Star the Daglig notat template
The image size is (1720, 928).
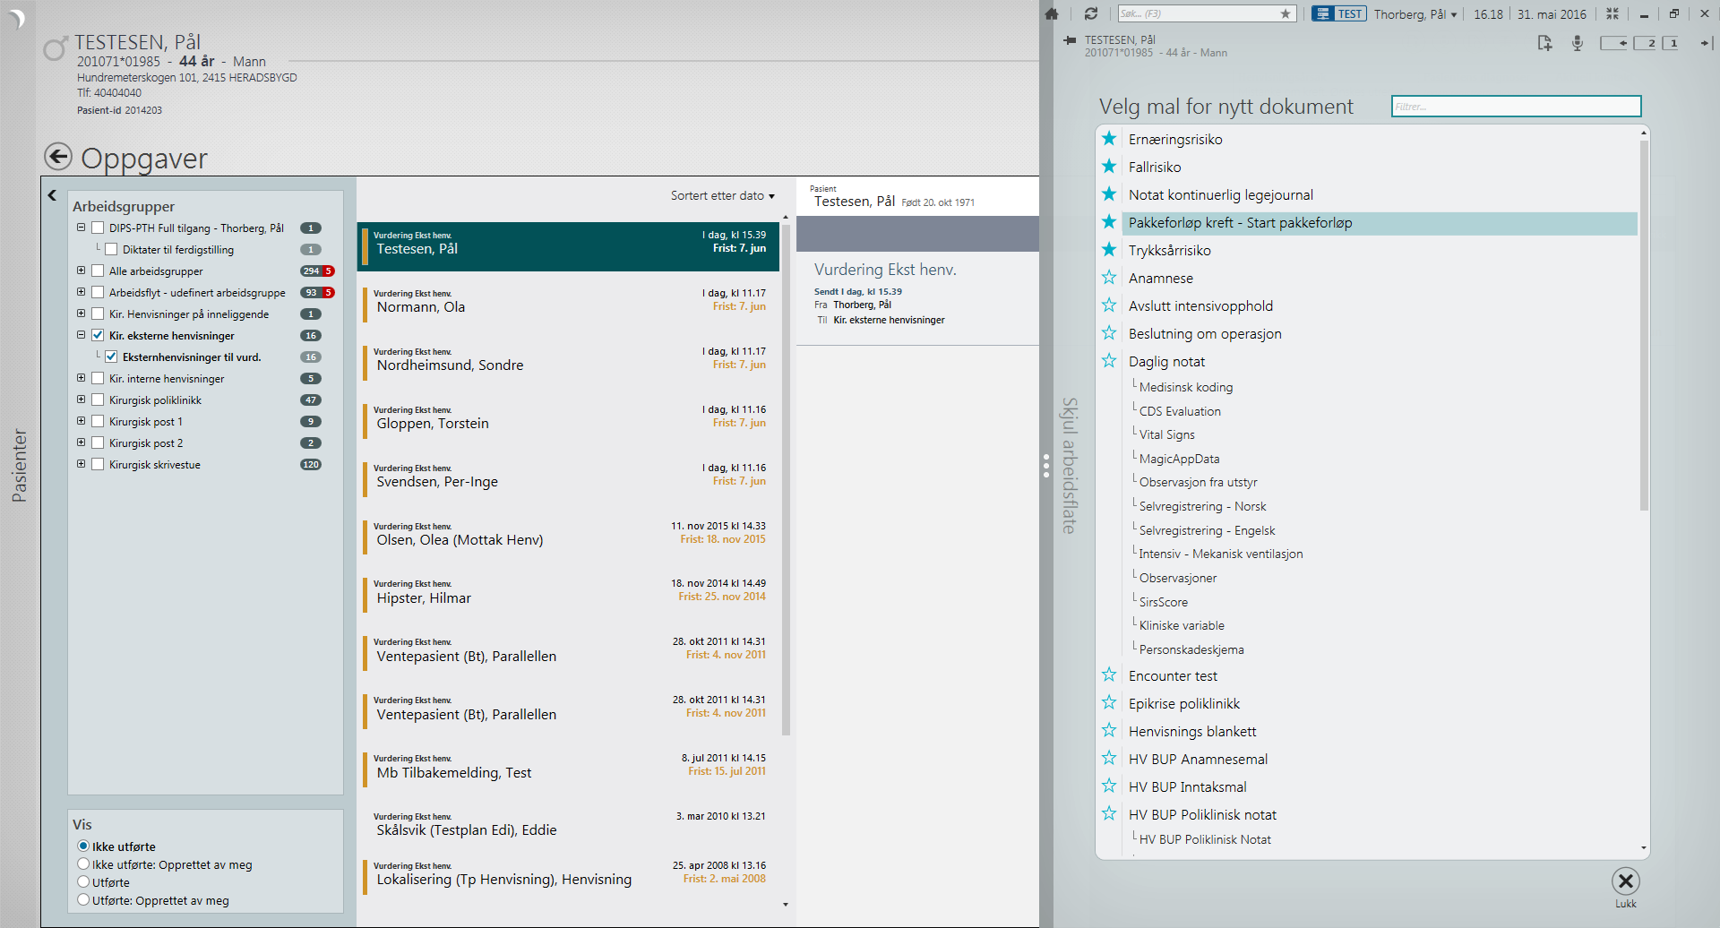click(1109, 361)
